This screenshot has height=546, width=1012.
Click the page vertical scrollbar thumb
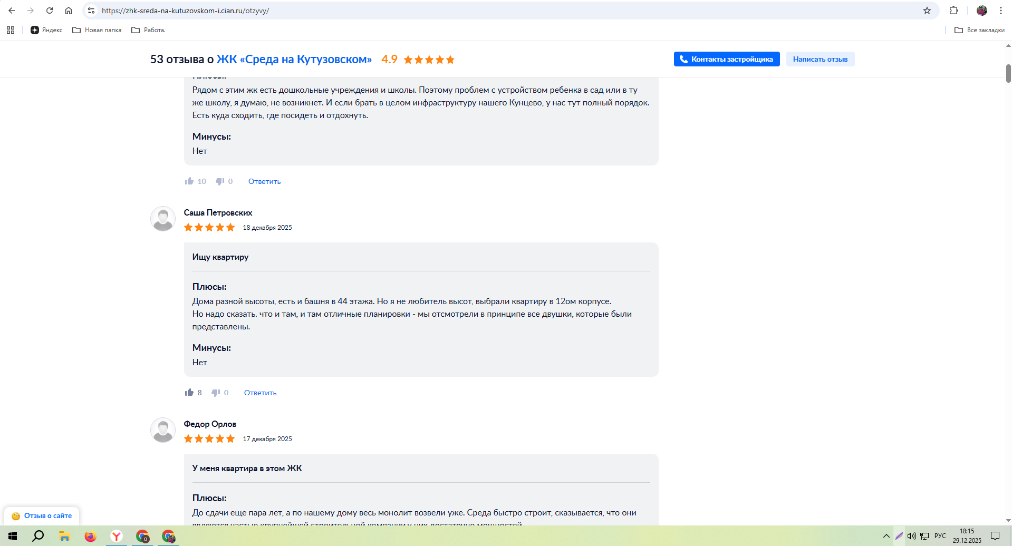1008,74
